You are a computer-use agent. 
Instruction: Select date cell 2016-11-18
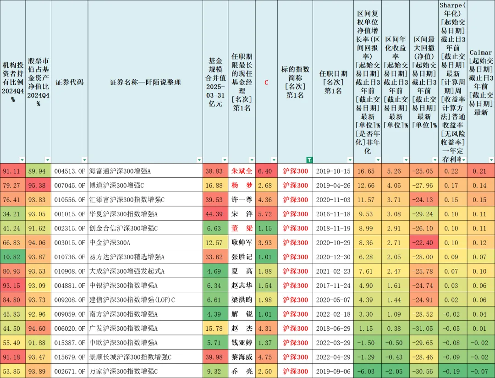[x=333, y=214]
